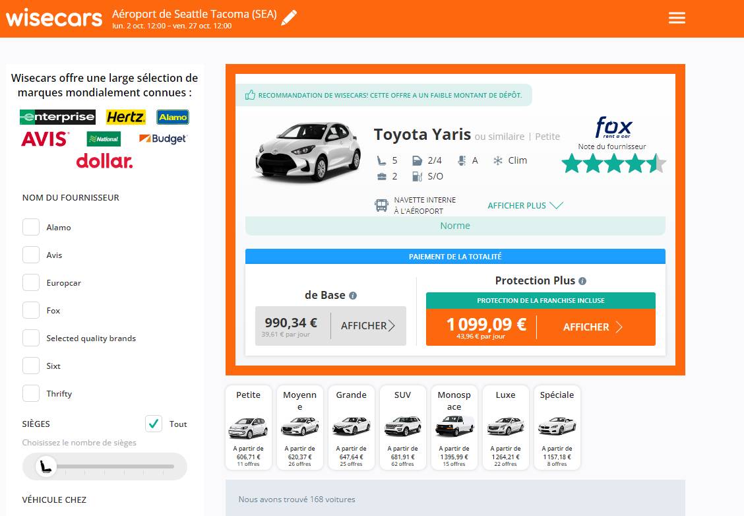The height and width of the screenshot is (516, 744).
Task: Click the Fox rent a car logo
Action: (x=613, y=127)
